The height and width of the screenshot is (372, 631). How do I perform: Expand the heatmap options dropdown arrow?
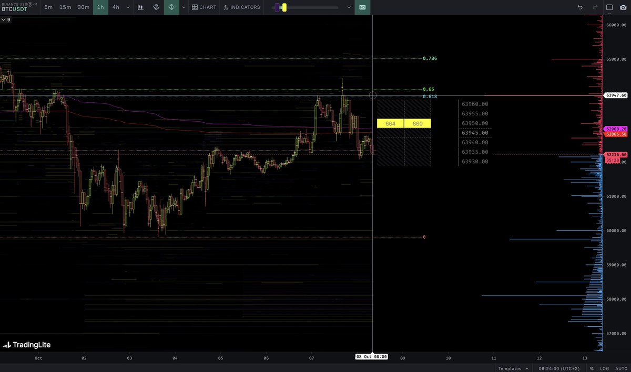coord(183,7)
